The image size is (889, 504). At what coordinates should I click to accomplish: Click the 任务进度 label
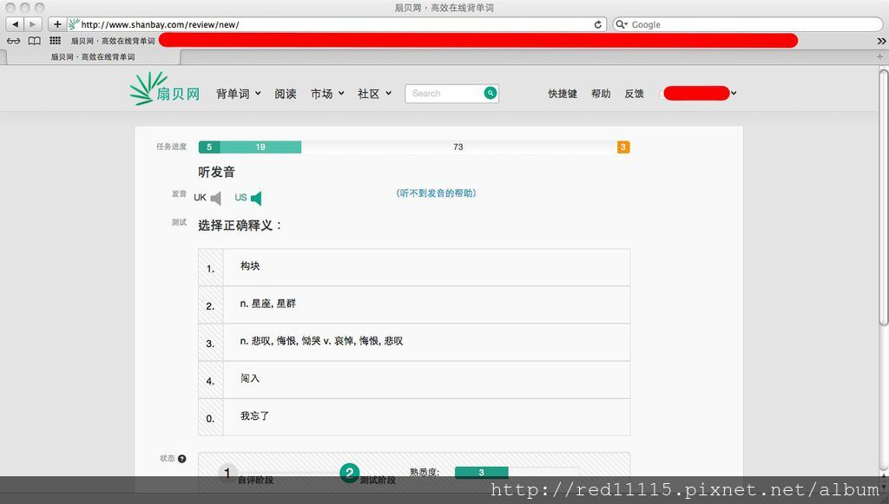[x=171, y=147]
